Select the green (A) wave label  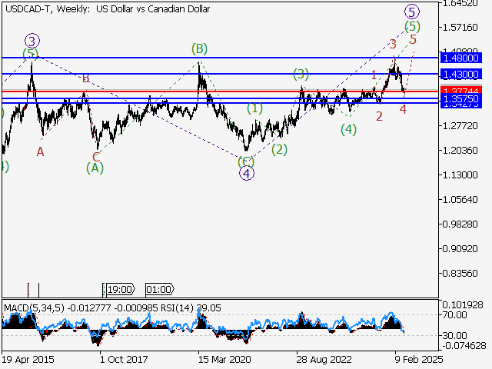point(95,167)
